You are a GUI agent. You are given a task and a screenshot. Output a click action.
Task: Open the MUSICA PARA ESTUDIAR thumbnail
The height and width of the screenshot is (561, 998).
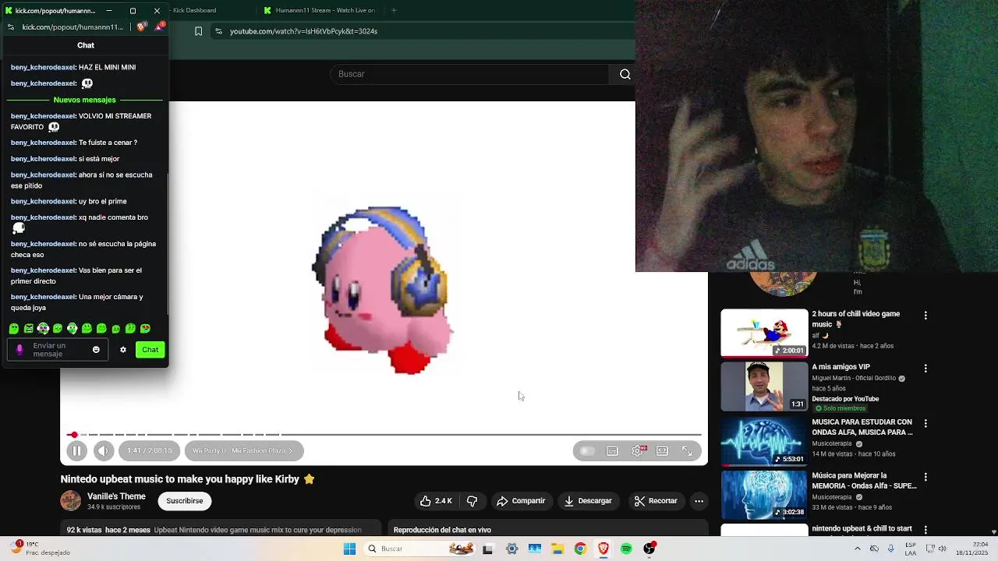click(x=764, y=441)
